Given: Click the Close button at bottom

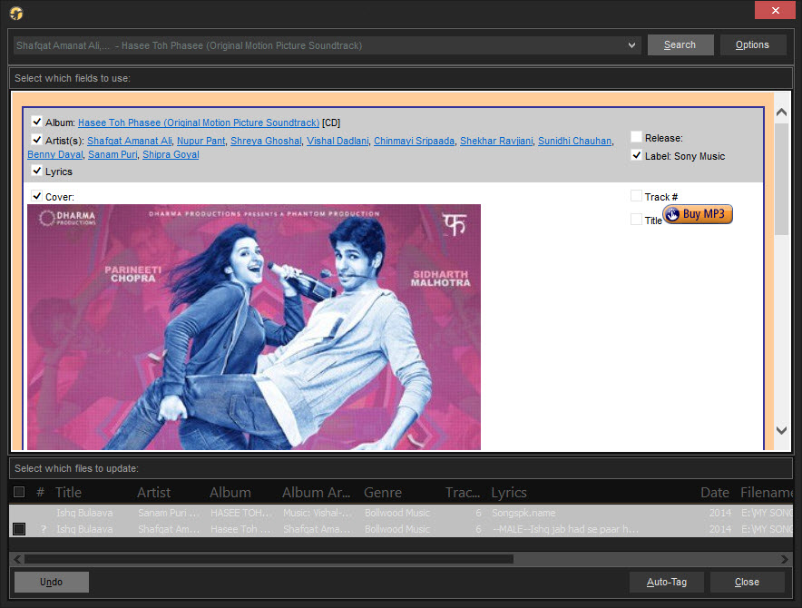Looking at the screenshot, I should click(748, 582).
